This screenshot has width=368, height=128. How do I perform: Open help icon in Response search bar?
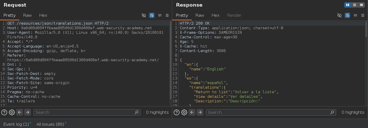click(x=176, y=112)
